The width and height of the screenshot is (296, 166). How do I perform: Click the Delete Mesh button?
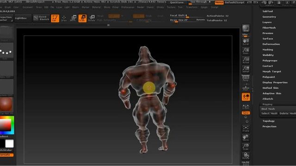pos(288,113)
